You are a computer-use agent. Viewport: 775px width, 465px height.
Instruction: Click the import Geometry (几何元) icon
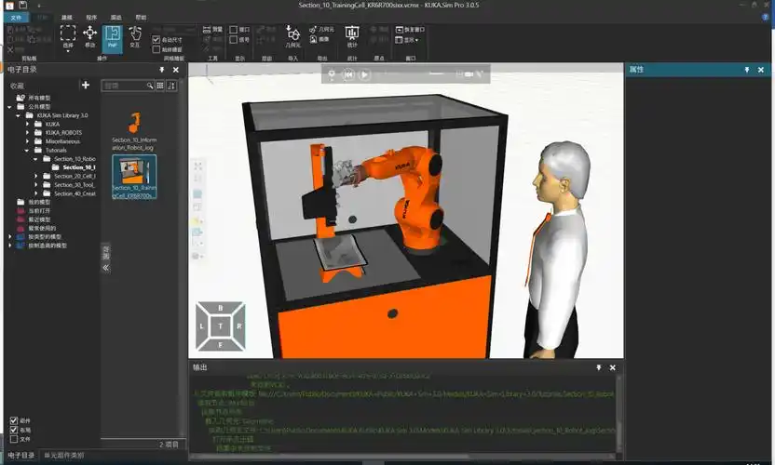pyautogui.click(x=292, y=35)
